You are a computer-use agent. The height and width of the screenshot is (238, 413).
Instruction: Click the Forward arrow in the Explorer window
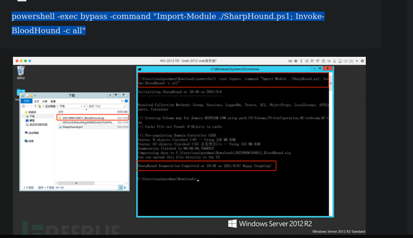(28, 106)
